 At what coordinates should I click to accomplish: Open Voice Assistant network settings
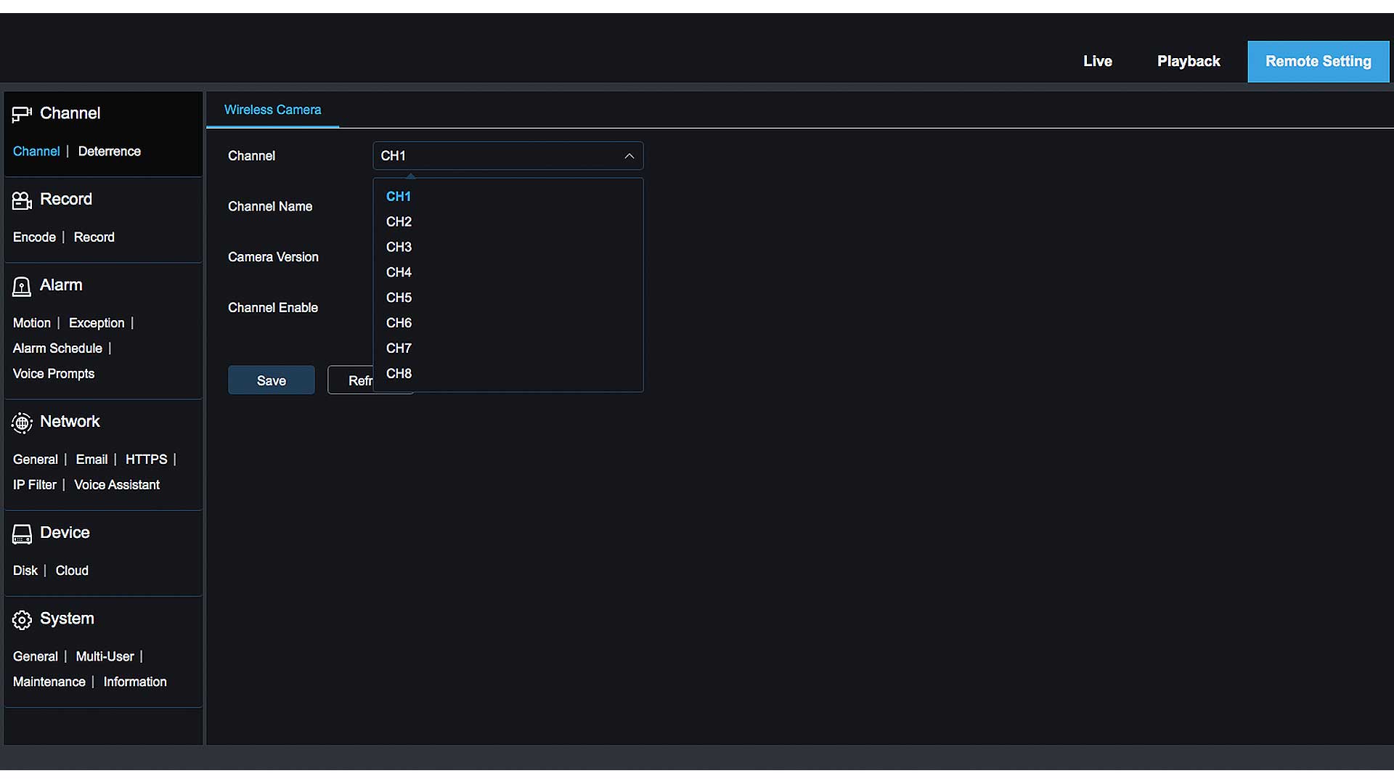click(117, 484)
